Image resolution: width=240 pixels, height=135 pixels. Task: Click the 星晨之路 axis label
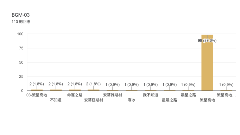tap(169, 100)
